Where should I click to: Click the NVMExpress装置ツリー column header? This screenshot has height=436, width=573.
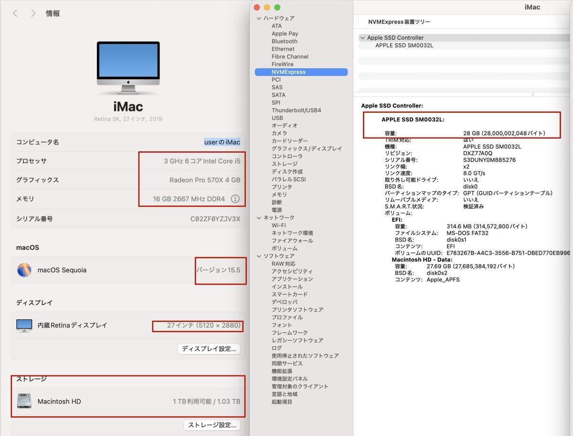coord(399,22)
